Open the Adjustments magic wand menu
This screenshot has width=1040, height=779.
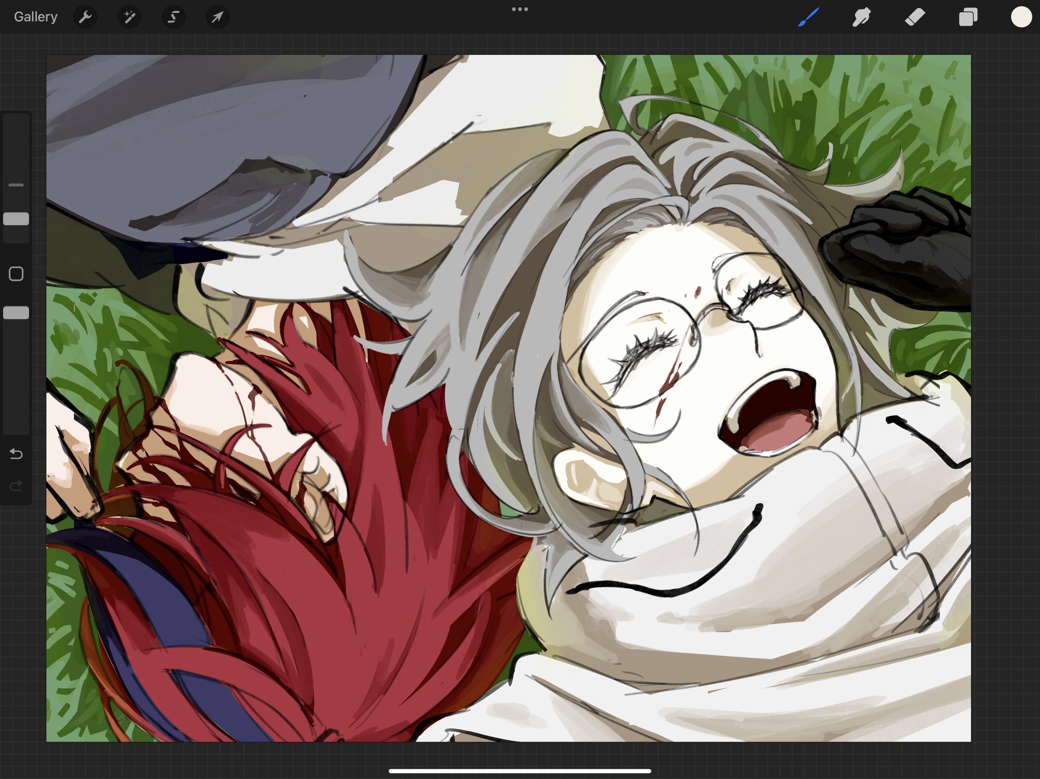coord(129,17)
